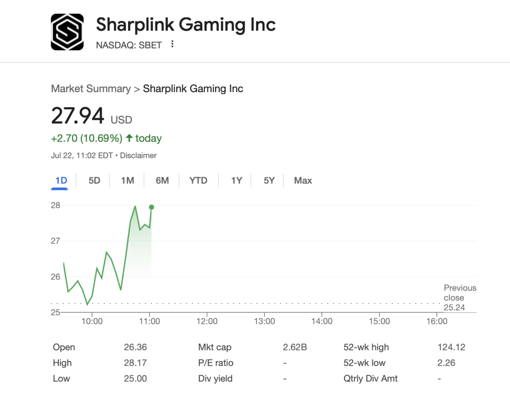The height and width of the screenshot is (396, 510).
Task: Open the Disclaimer link
Action: [138, 155]
